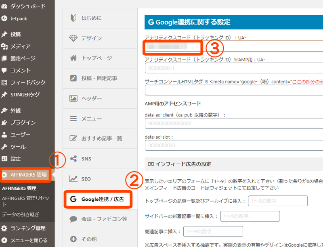323x247 pixels.
Task: Click the home icon beside トップページ
Action: pyautogui.click(x=73, y=58)
